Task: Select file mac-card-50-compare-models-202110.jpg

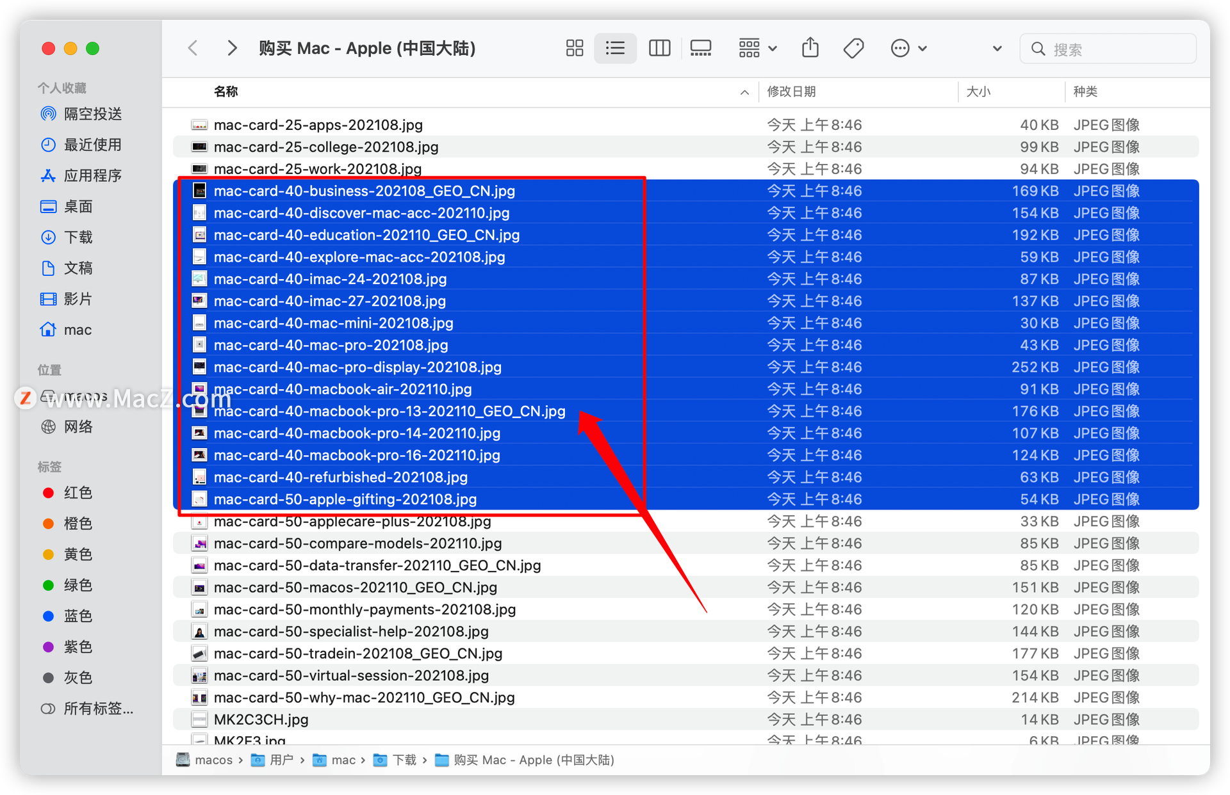Action: click(x=685, y=543)
